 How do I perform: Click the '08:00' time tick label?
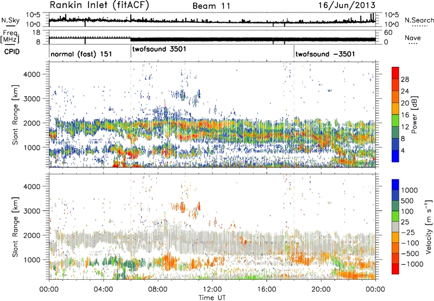coord(158,290)
